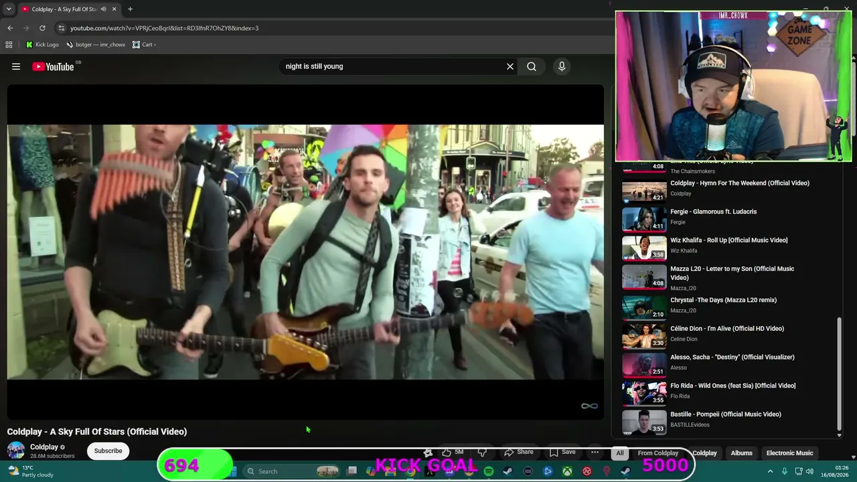Share the video
The width and height of the screenshot is (857, 482).
tap(519, 453)
